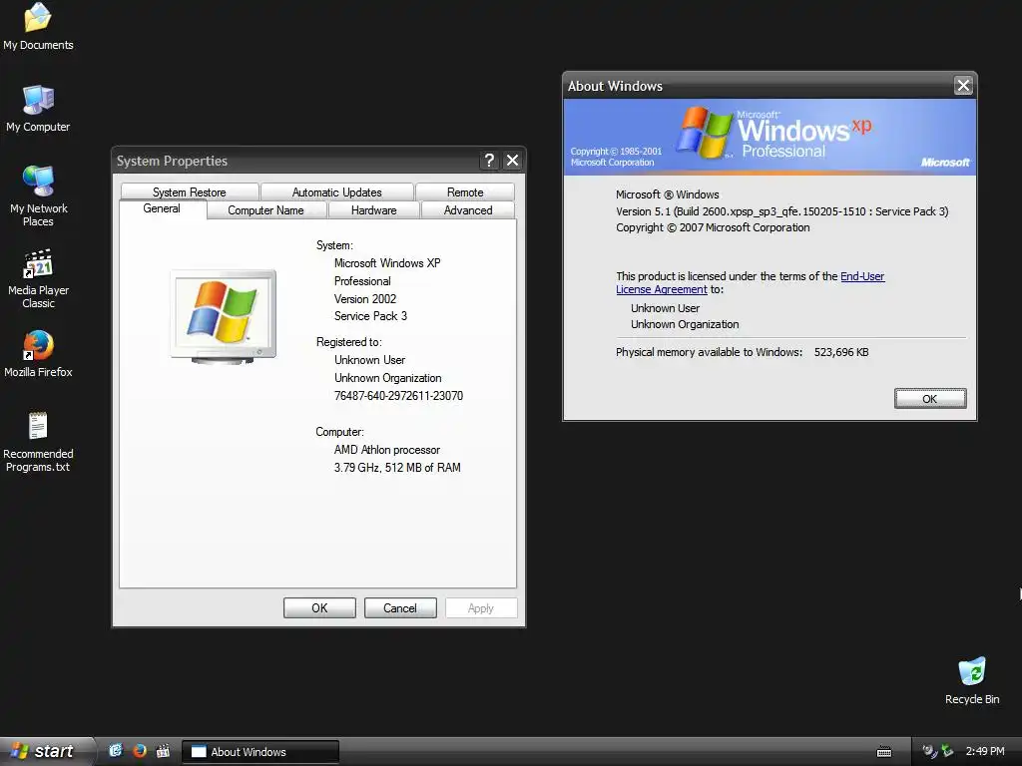
Task: Switch to the Advanced tab
Action: pyautogui.click(x=468, y=210)
